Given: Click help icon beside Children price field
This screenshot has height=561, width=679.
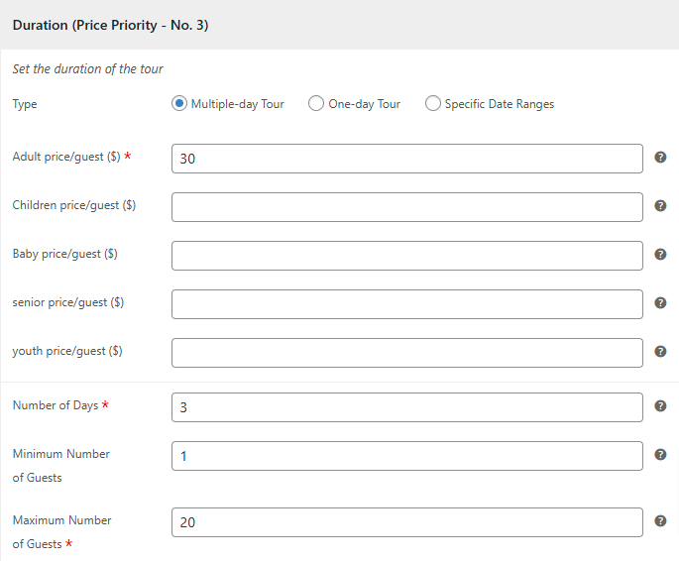Looking at the screenshot, I should point(660,206).
